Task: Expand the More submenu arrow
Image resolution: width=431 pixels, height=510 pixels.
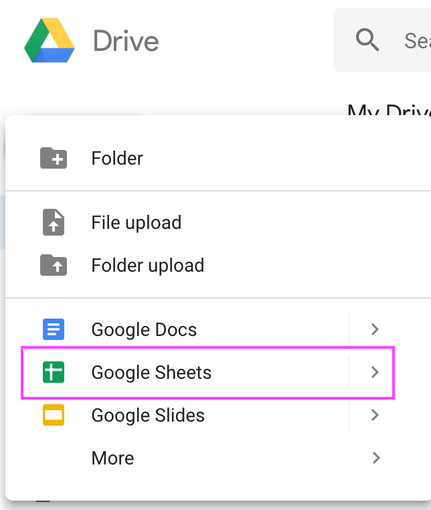Action: click(376, 458)
